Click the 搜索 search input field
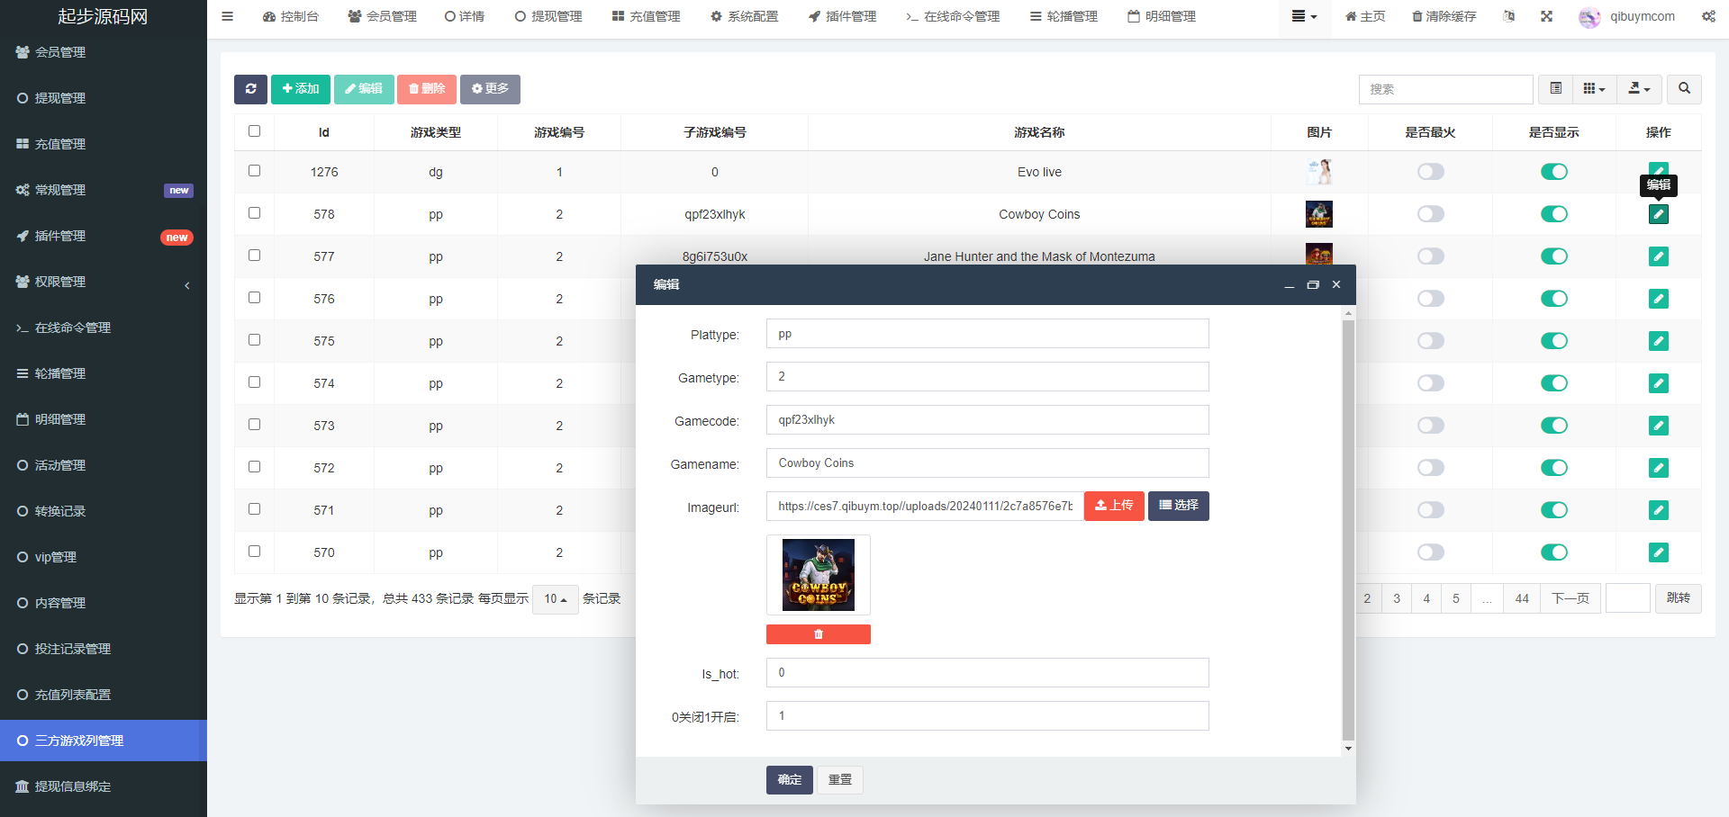 coord(1446,89)
